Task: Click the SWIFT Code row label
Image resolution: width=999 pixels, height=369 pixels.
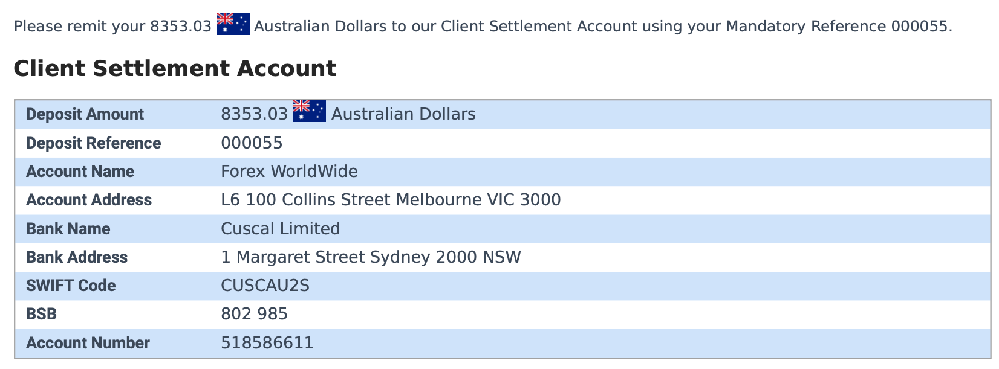Action: pos(71,286)
